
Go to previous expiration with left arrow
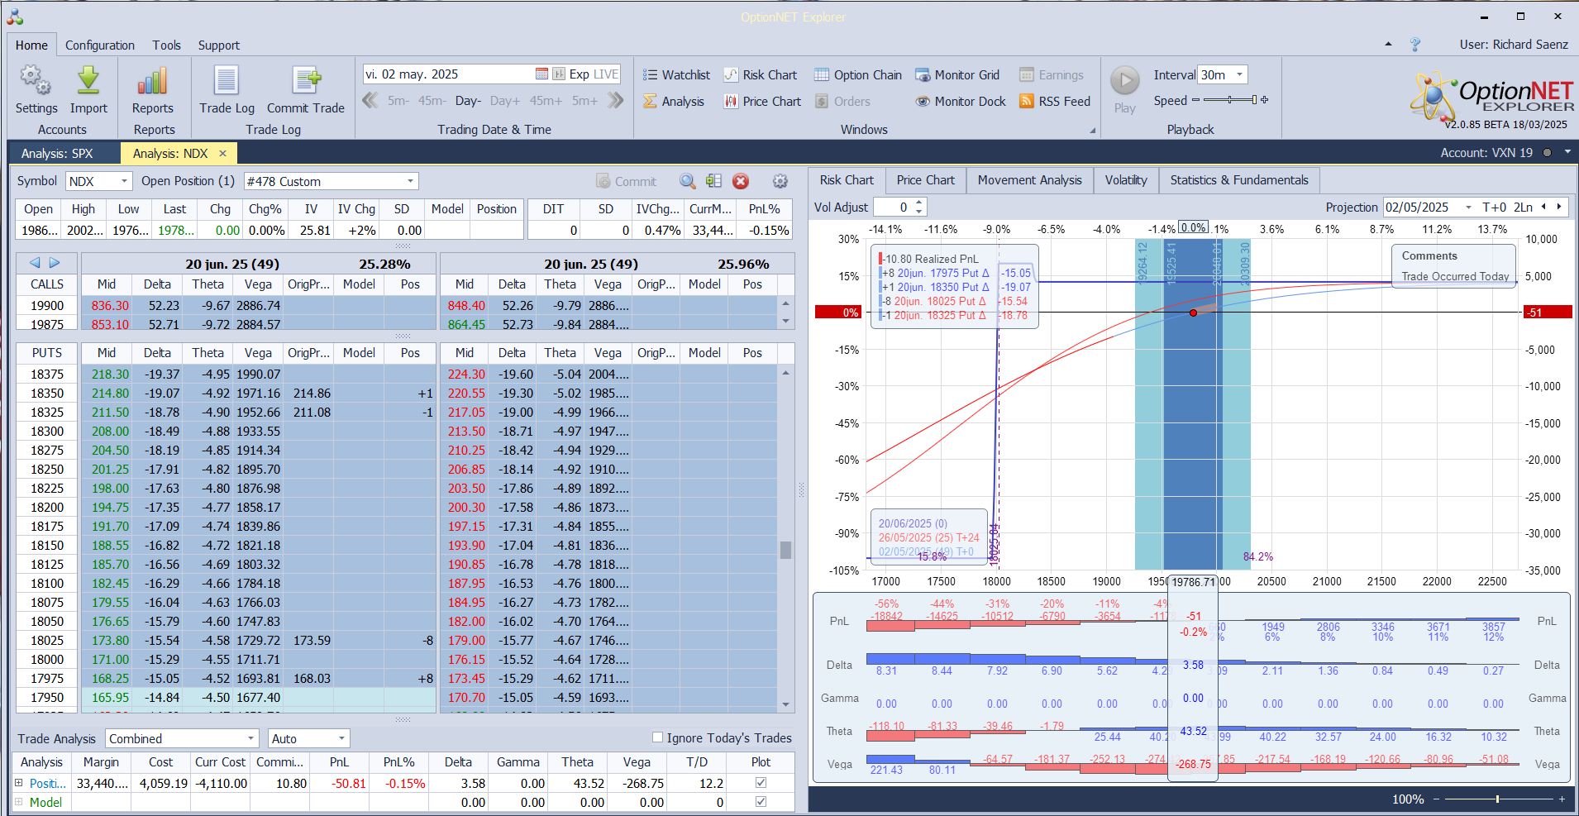35,263
